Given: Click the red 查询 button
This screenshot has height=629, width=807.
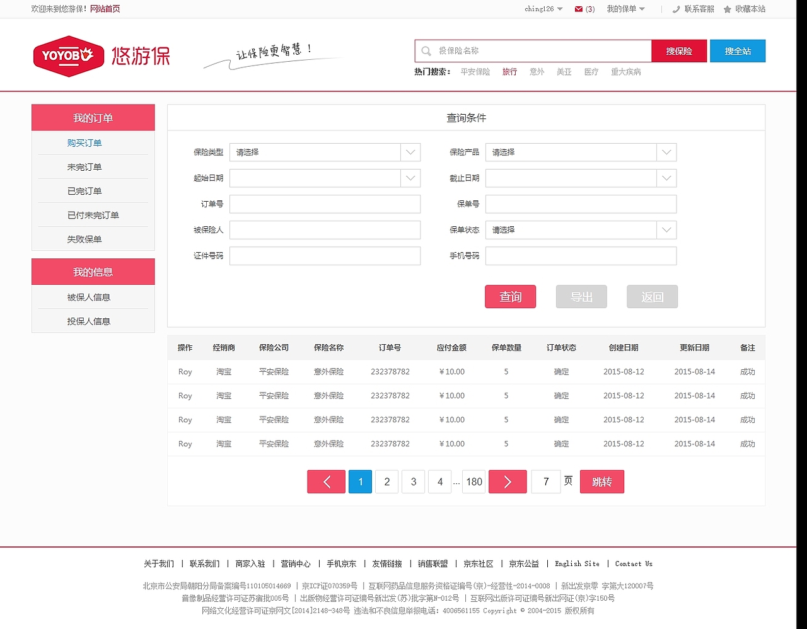Looking at the screenshot, I should [x=511, y=297].
